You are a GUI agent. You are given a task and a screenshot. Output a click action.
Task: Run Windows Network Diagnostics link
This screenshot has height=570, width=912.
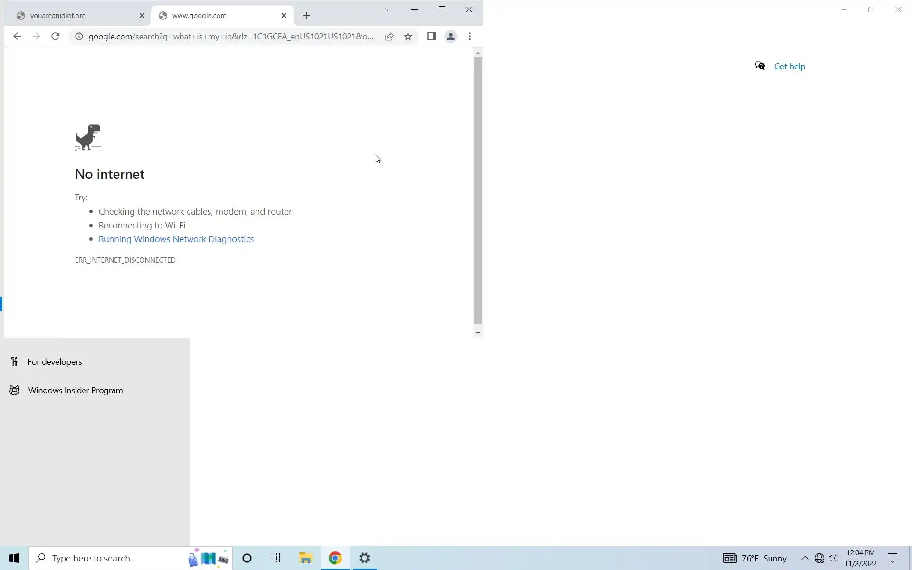pos(176,239)
